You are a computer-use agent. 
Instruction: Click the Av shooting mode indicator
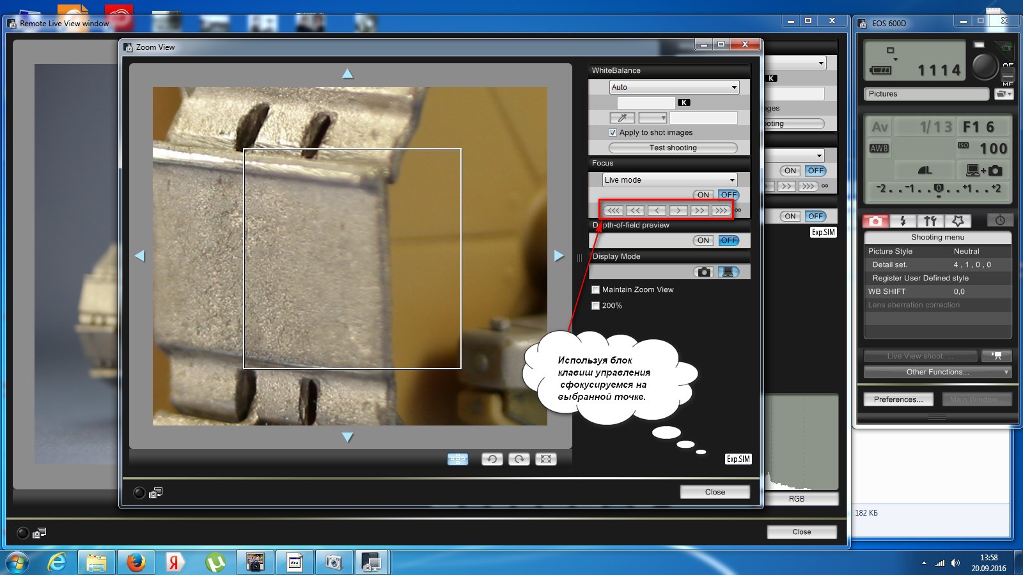coord(880,127)
